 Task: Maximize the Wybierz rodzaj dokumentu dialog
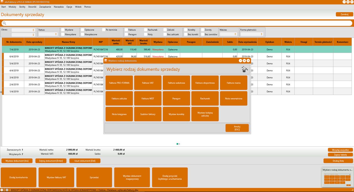pos(244,61)
